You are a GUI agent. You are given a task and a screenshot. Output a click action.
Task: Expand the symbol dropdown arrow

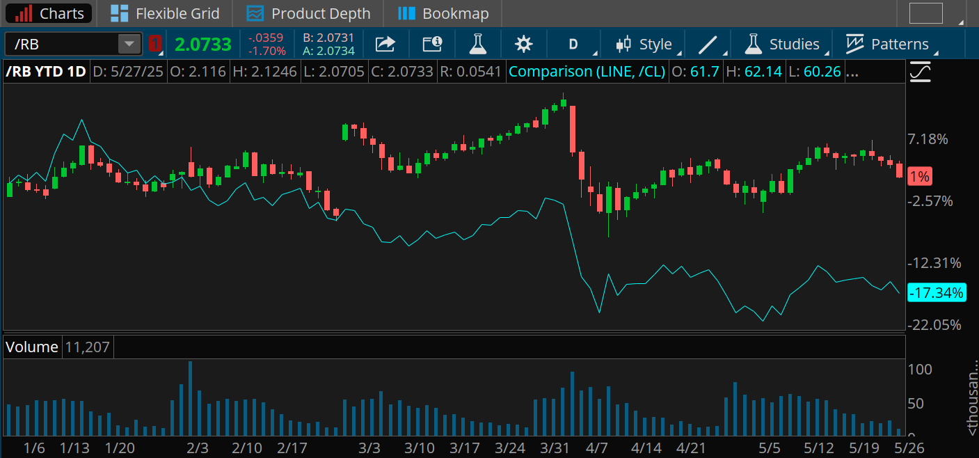pyautogui.click(x=129, y=45)
